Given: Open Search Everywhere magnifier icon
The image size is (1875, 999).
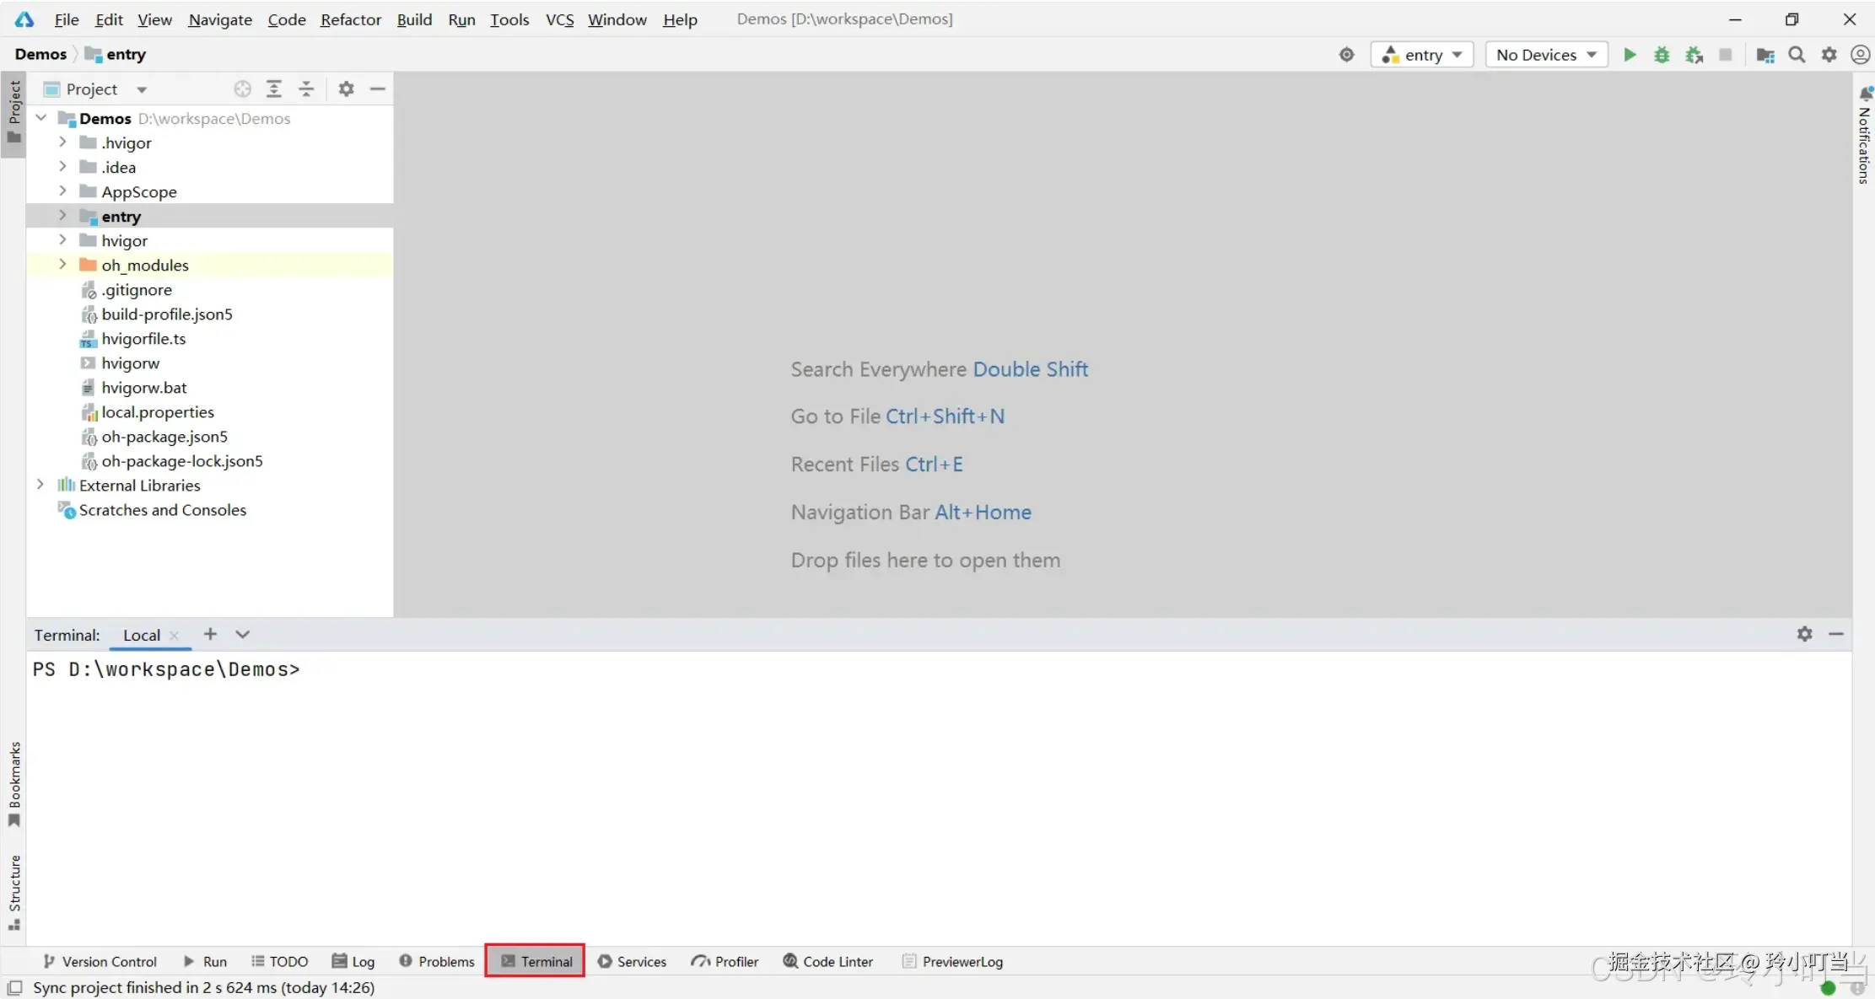Looking at the screenshot, I should pyautogui.click(x=1797, y=55).
